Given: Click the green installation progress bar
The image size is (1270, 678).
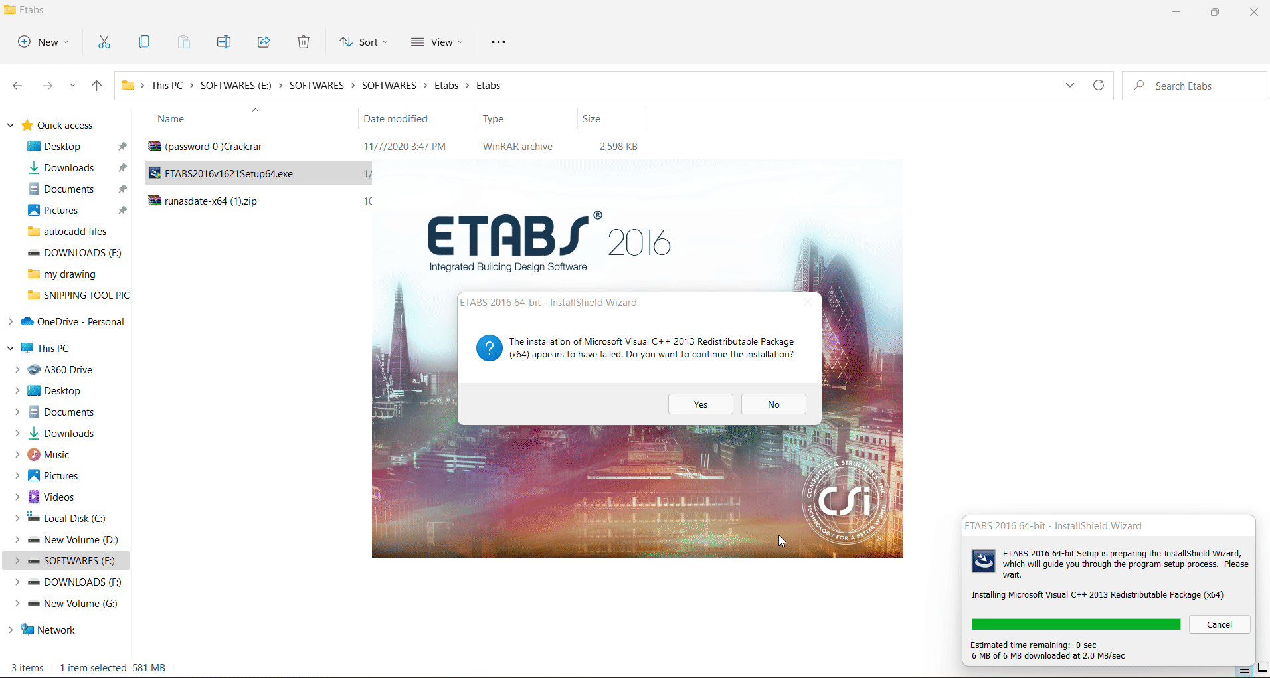Looking at the screenshot, I should pyautogui.click(x=1076, y=624).
